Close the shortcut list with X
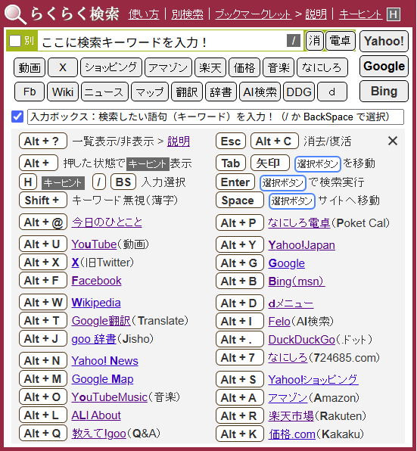 393,141
